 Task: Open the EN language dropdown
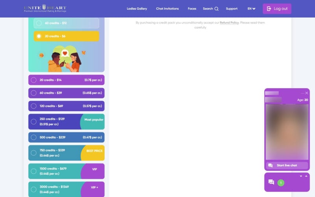click(251, 9)
